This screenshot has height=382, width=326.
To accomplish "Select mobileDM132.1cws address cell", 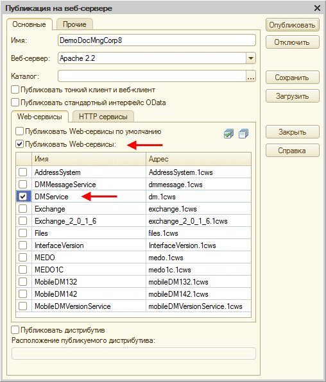I will pyautogui.click(x=198, y=282).
